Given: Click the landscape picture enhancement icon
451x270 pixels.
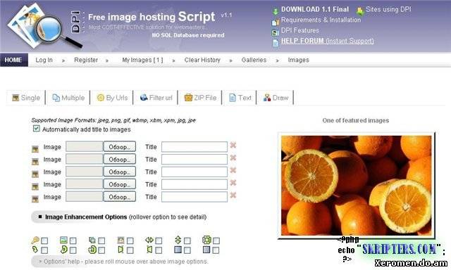Looking at the screenshot, I should (63, 240).
